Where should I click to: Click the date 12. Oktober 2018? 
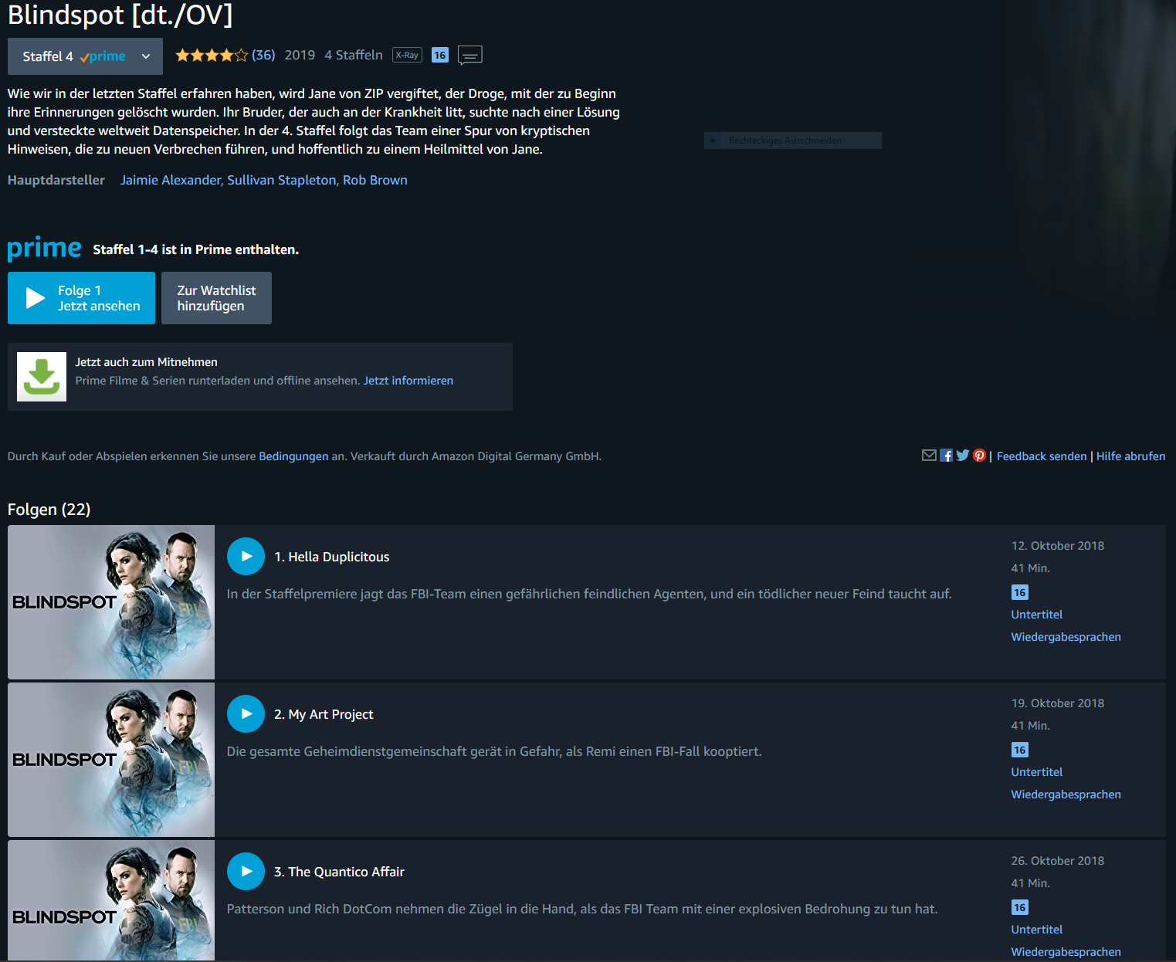[1058, 546]
